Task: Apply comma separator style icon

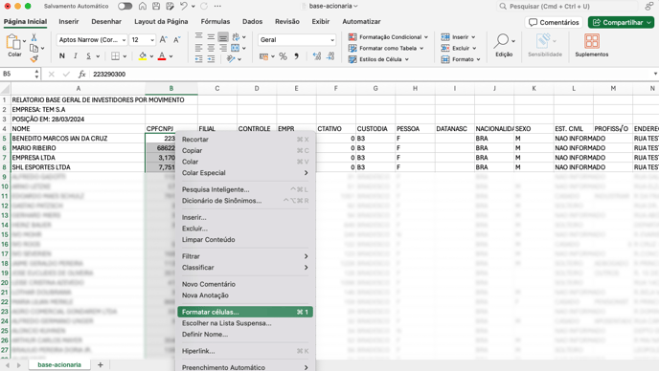Action: click(297, 56)
